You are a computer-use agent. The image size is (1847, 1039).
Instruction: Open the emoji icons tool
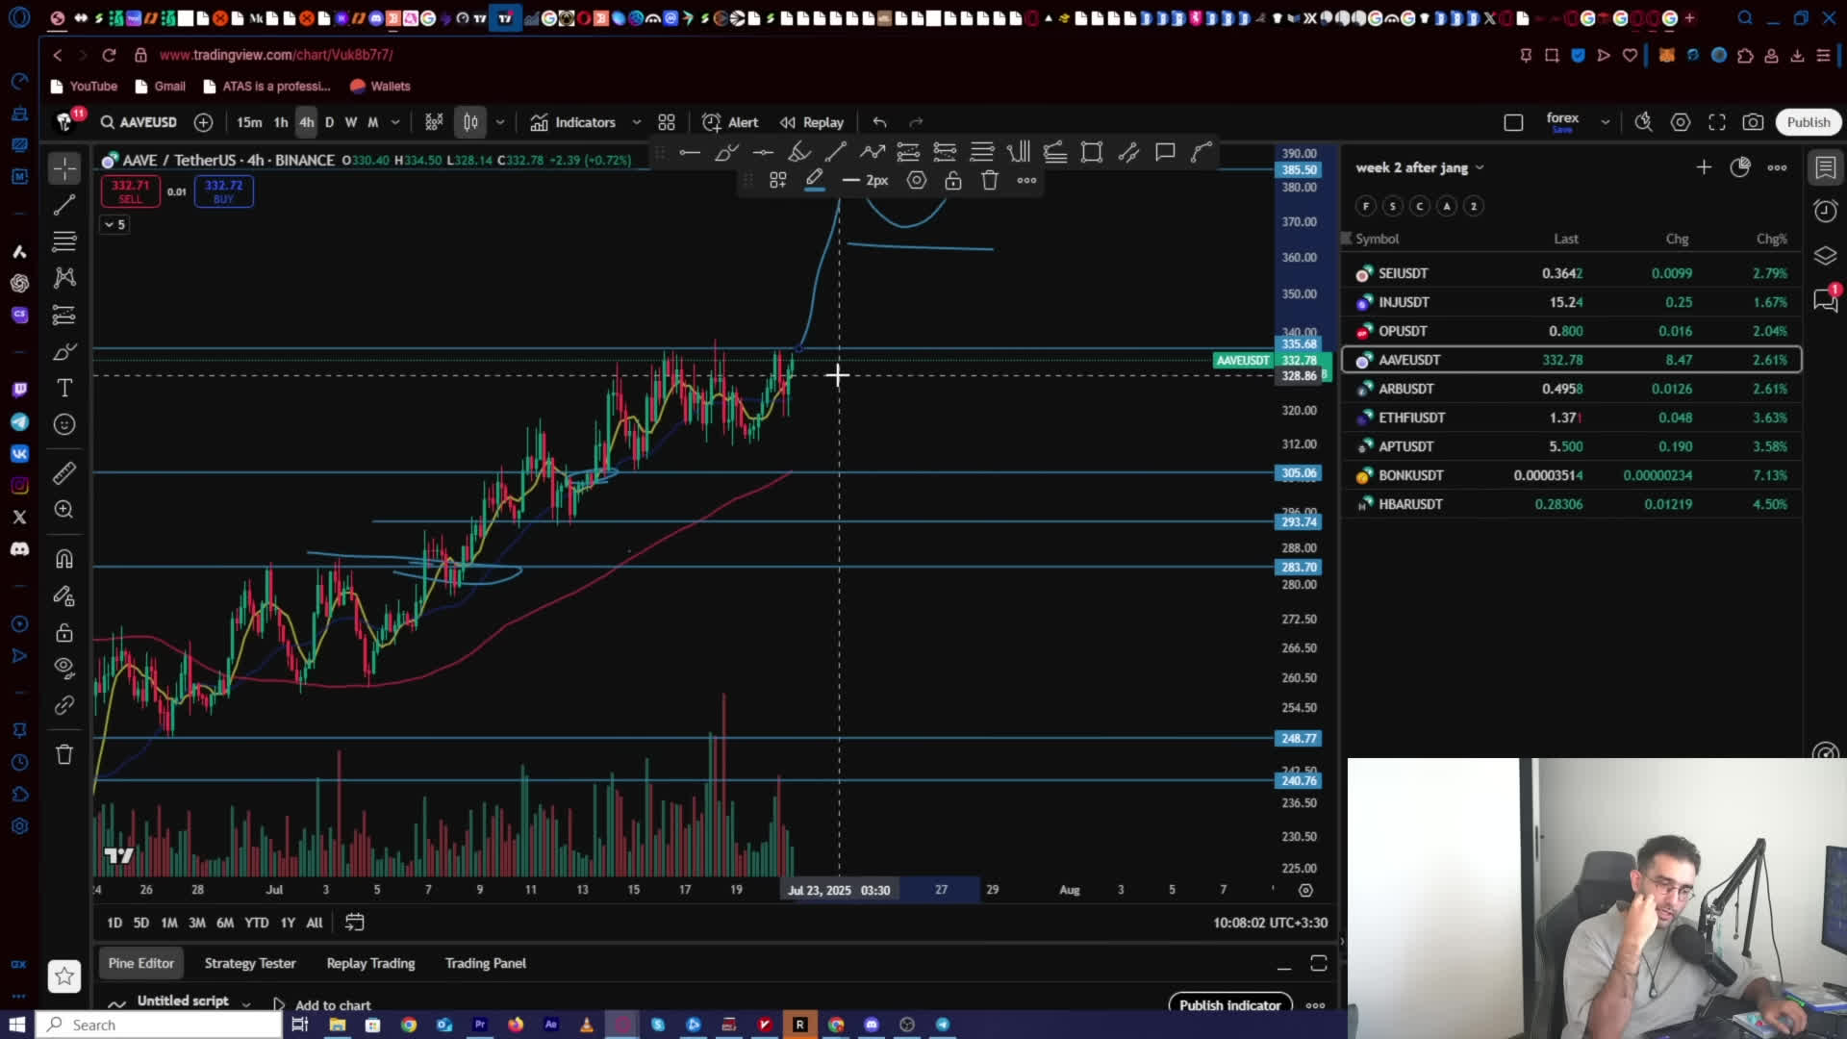[x=64, y=424]
